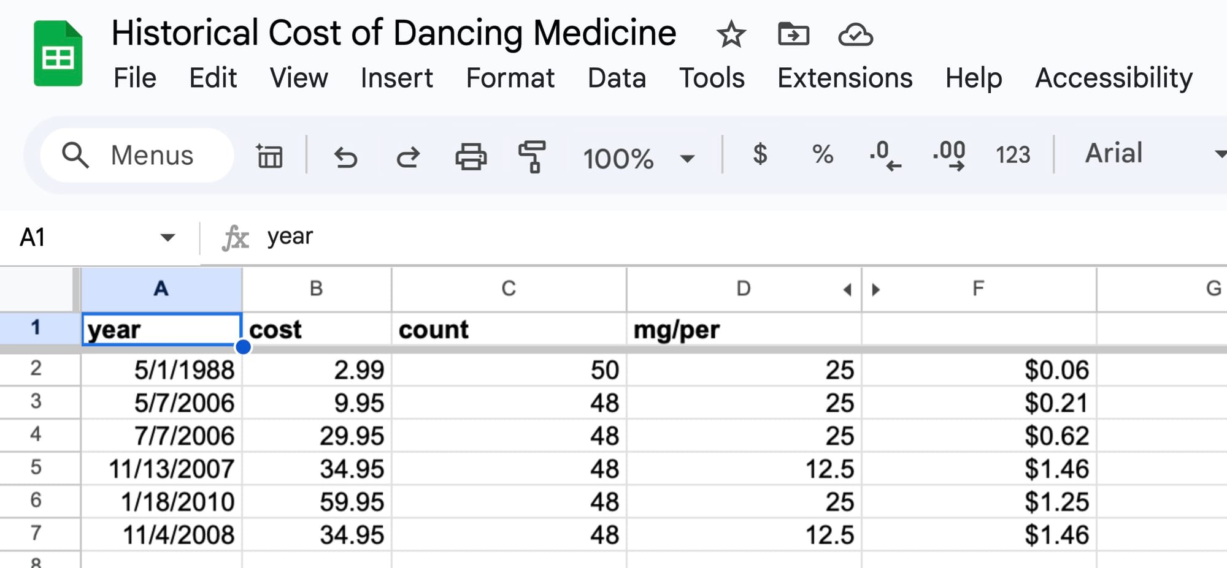Click the redo arrow
The width and height of the screenshot is (1227, 568).
click(x=408, y=157)
